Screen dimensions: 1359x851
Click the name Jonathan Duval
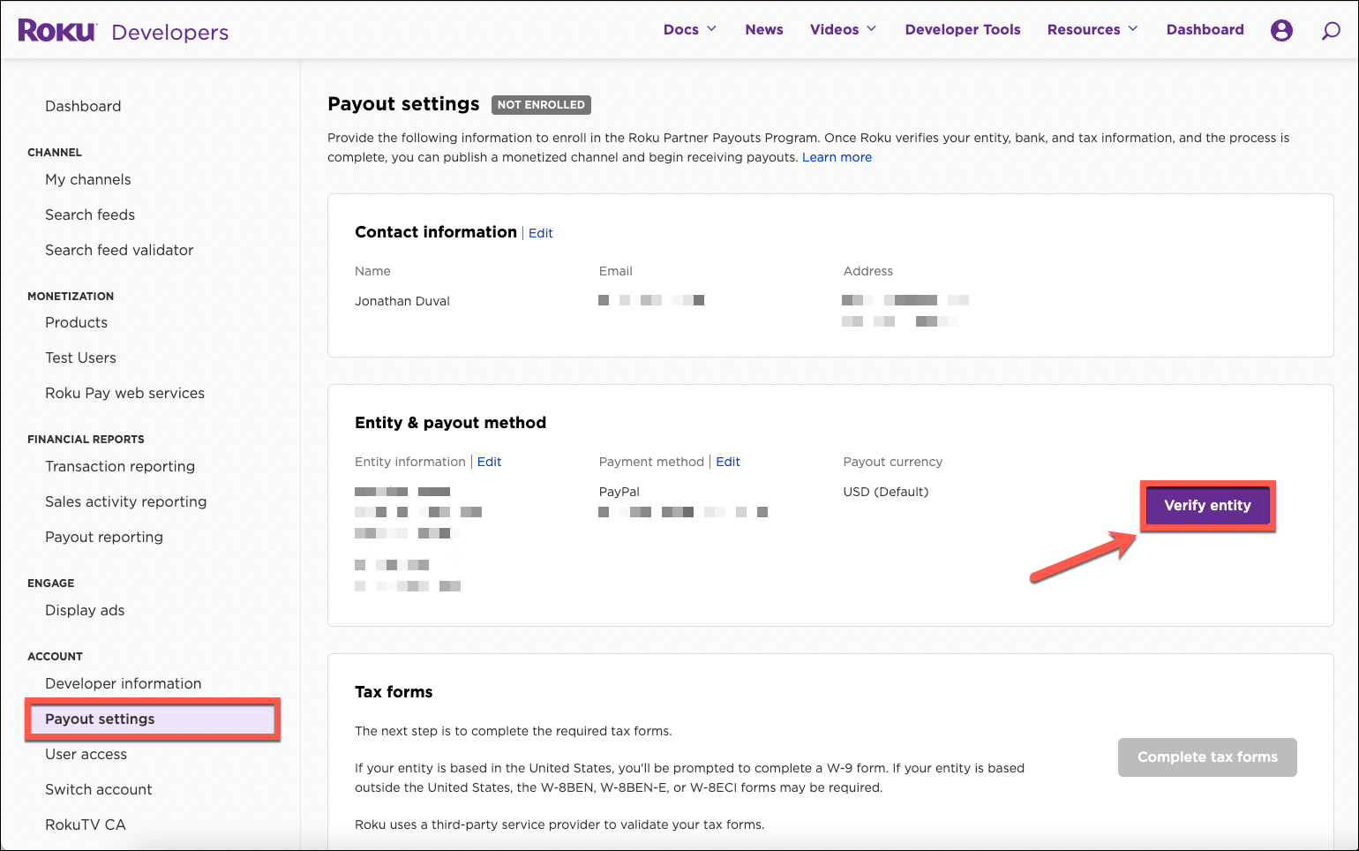pyautogui.click(x=402, y=301)
